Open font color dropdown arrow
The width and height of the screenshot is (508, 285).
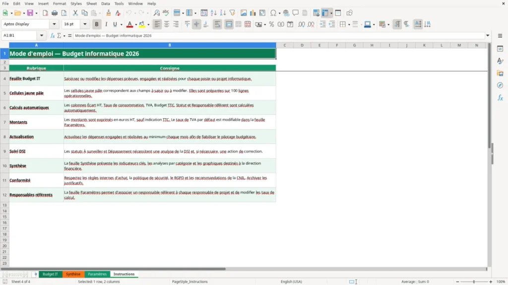coord(136,25)
